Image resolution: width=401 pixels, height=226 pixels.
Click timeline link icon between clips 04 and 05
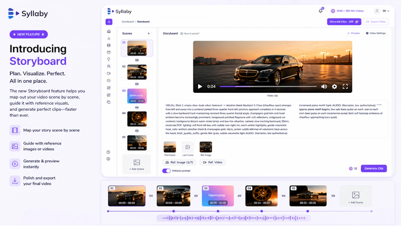(x=284, y=196)
